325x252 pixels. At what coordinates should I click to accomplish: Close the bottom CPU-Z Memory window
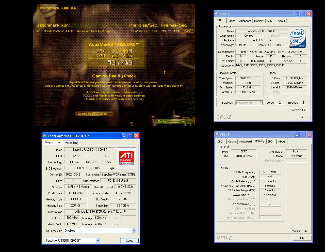(x=309, y=135)
